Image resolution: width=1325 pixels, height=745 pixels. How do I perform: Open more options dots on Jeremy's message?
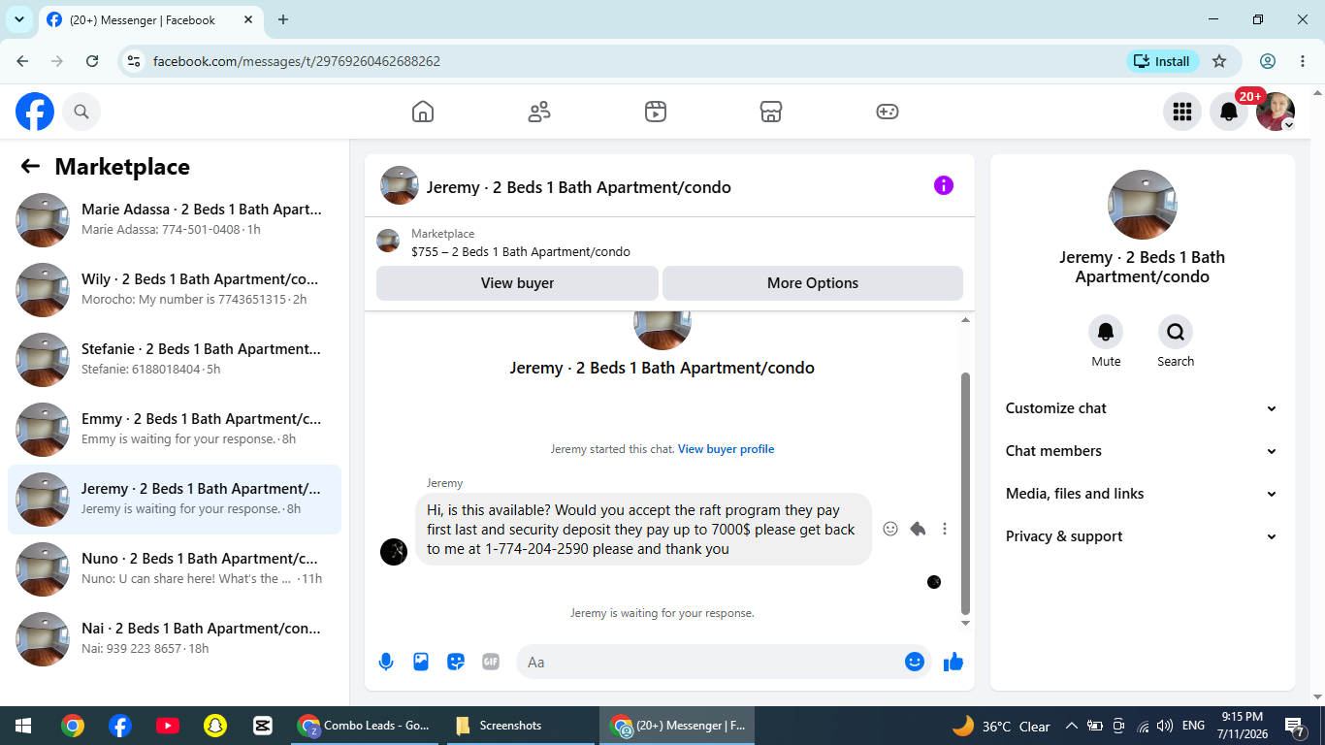945,529
